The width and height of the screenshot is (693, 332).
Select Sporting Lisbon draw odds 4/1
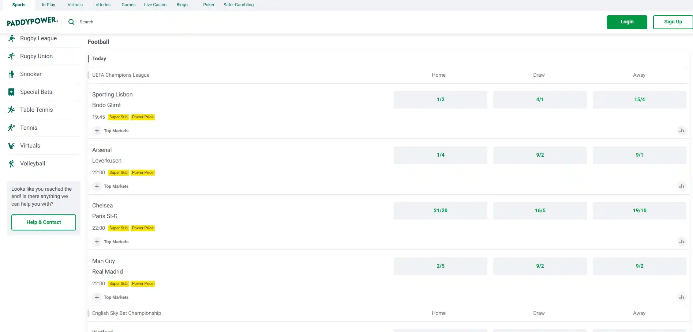point(540,100)
